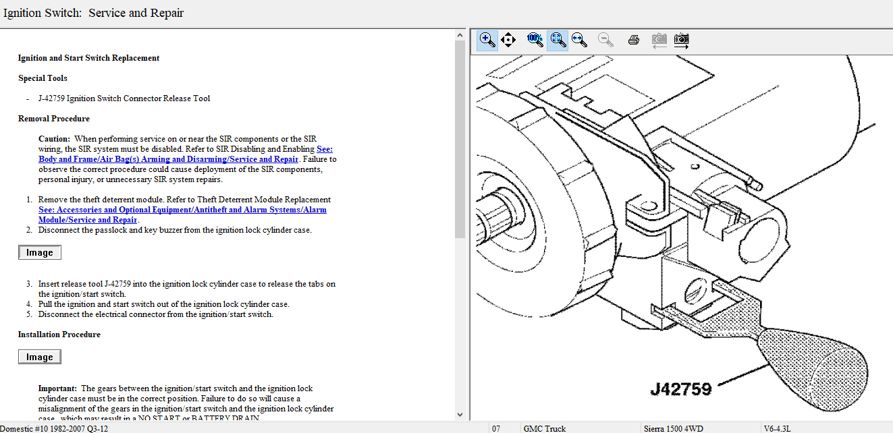Click the text pane scrollbar thumb
893x433 pixels.
460,138
